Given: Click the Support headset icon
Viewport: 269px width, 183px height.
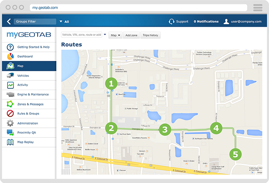Looking at the screenshot, I should (171, 21).
